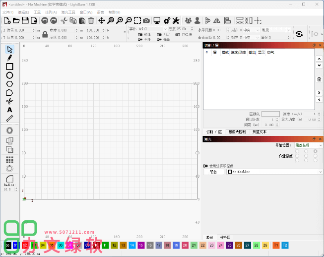Click the Paste clipboard icon
This screenshot has width=324, height=257.
coord(82,20)
